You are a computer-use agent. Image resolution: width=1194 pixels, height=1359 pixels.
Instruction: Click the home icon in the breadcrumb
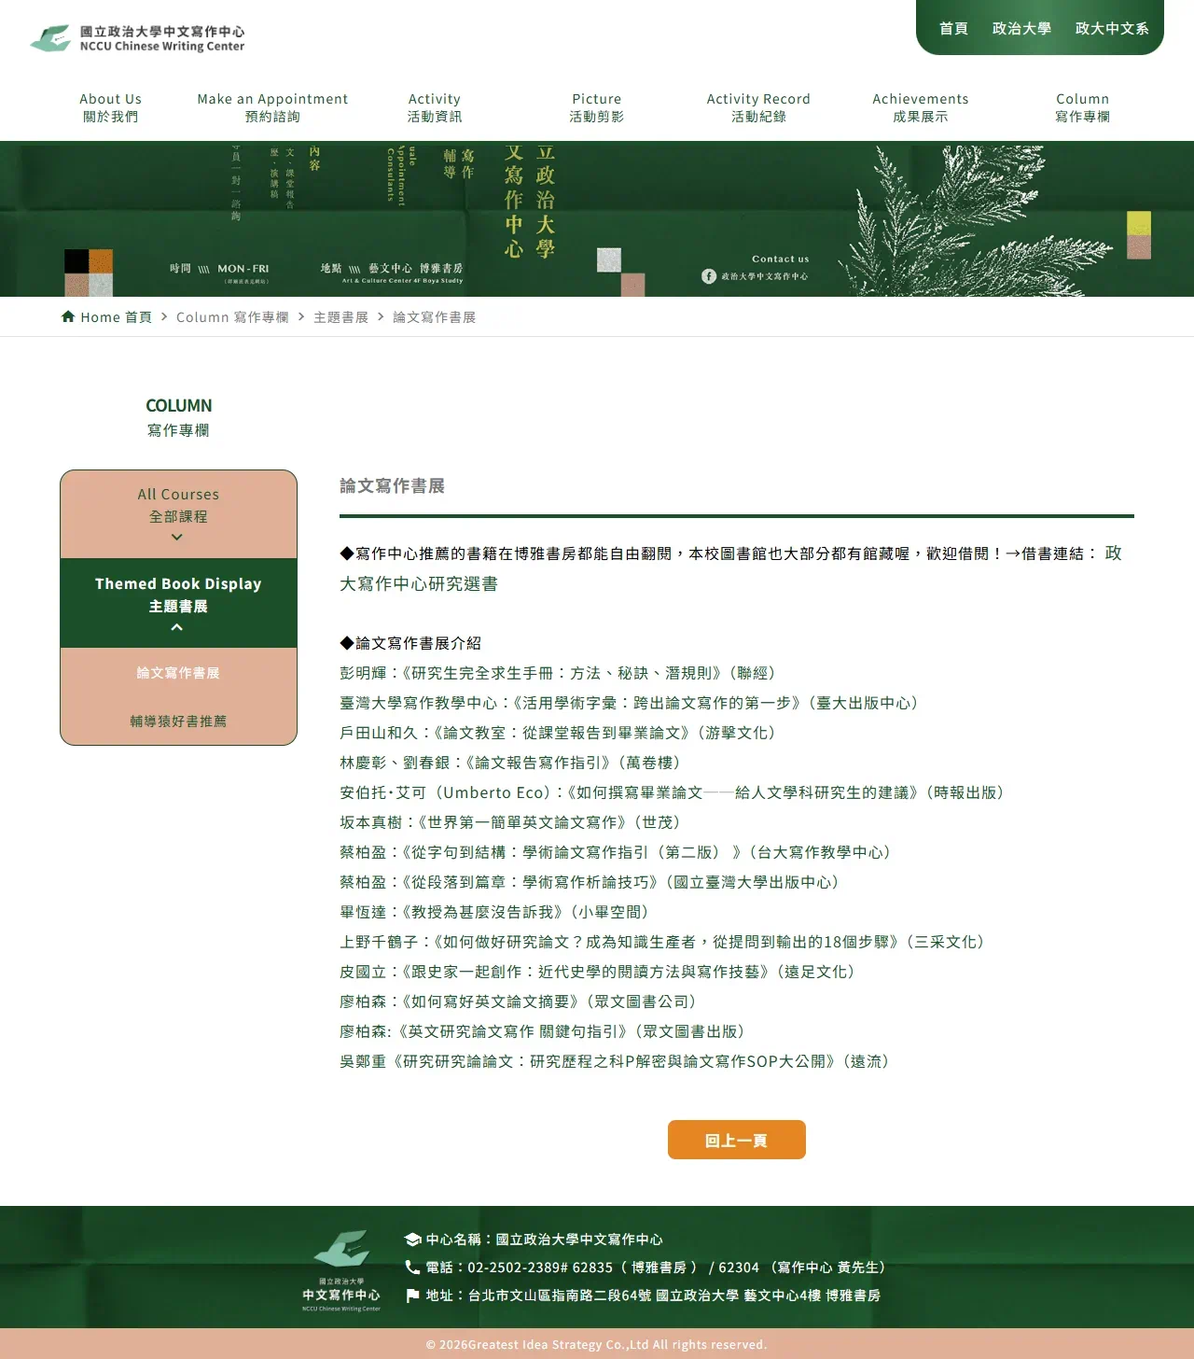point(69,316)
